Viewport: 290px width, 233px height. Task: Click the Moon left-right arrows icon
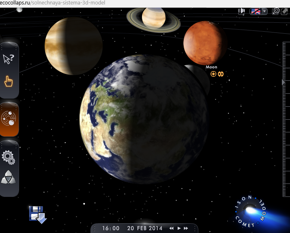221,74
